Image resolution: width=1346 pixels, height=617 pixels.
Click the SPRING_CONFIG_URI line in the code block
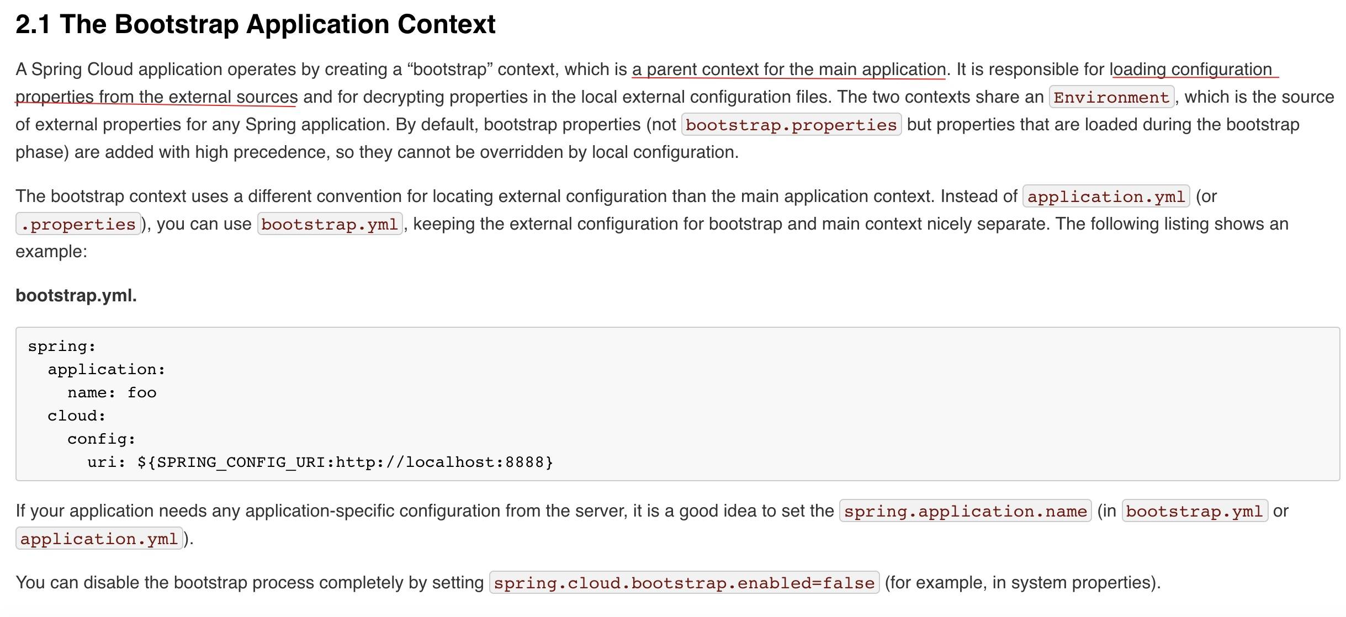point(320,462)
